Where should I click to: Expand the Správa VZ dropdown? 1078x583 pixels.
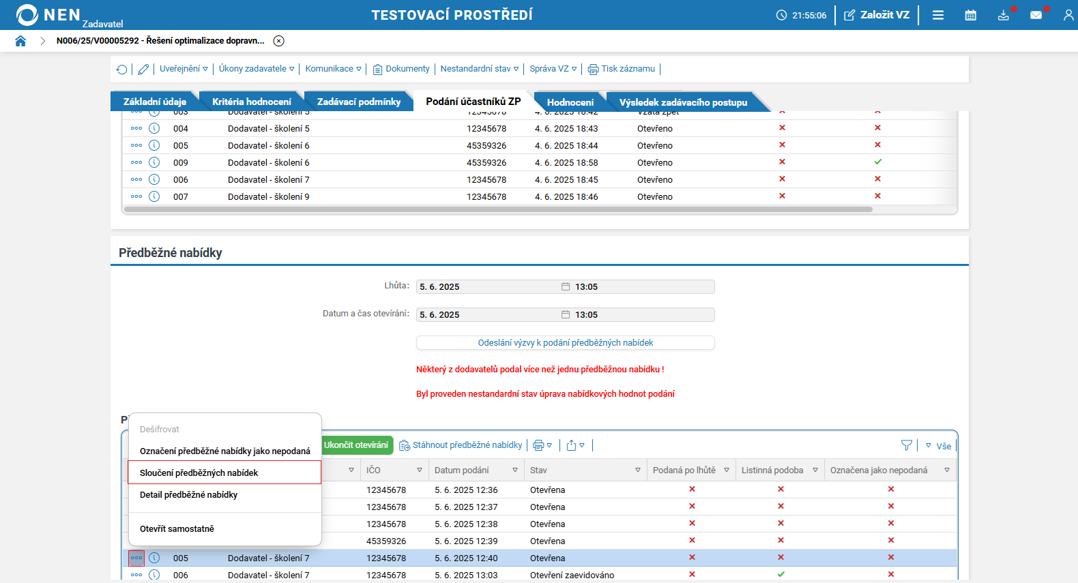553,69
